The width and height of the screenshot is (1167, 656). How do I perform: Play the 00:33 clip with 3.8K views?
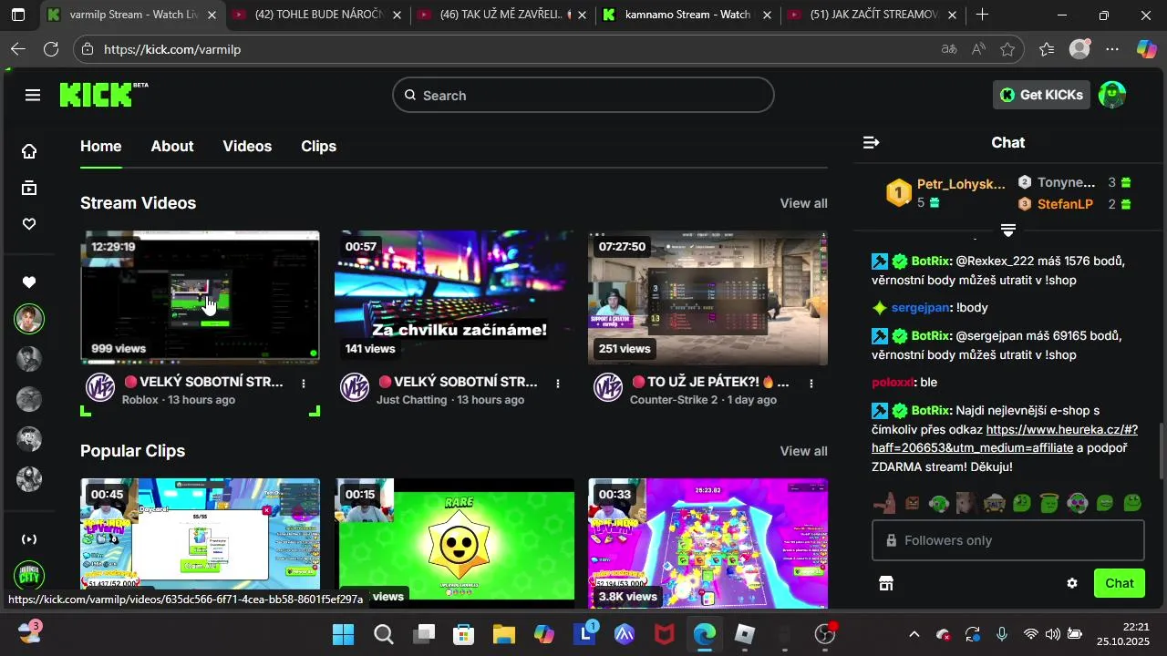708,543
